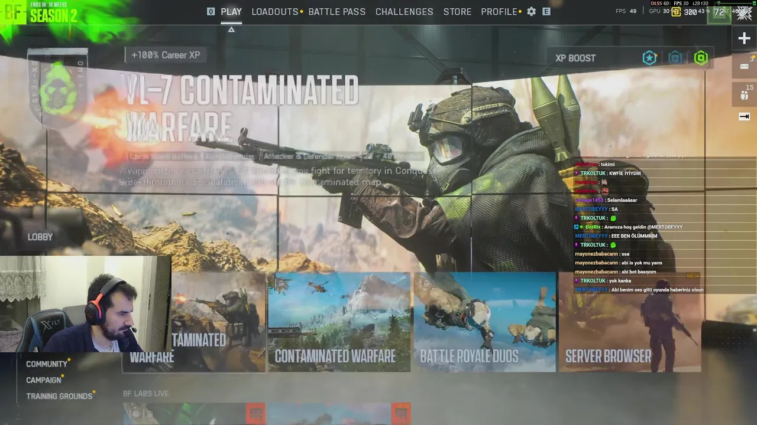Click chat message 'mayonezbabacann : ssa'

(602, 254)
